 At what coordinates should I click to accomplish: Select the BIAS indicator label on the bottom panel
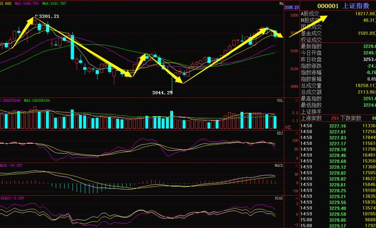280,198
